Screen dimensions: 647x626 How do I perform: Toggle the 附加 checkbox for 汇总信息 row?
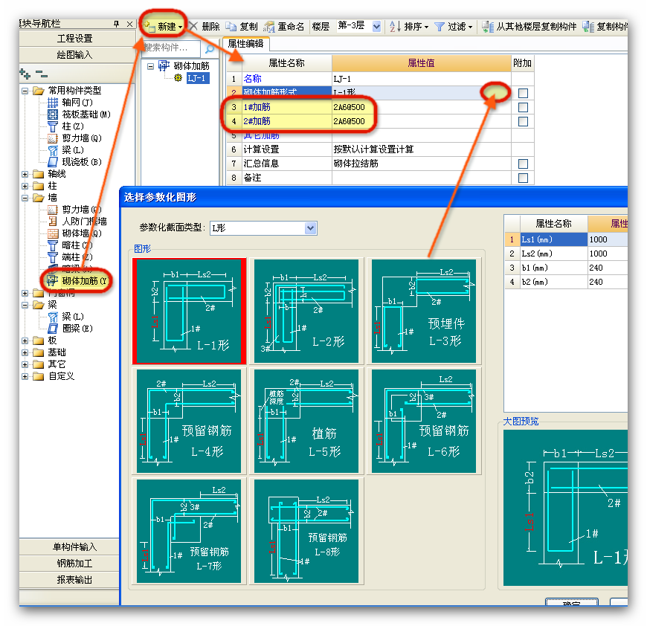coord(523,164)
